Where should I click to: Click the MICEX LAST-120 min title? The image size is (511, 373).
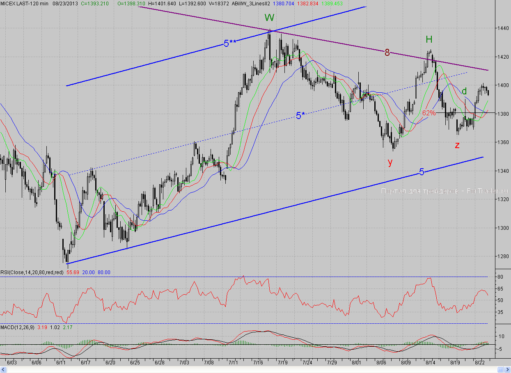[24, 3]
